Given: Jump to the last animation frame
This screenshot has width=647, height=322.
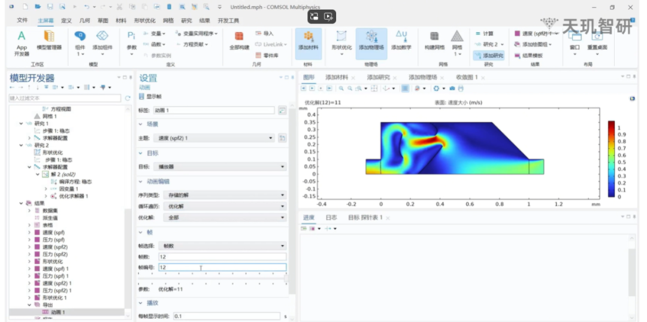Looking at the screenshot, I should (329, 88).
